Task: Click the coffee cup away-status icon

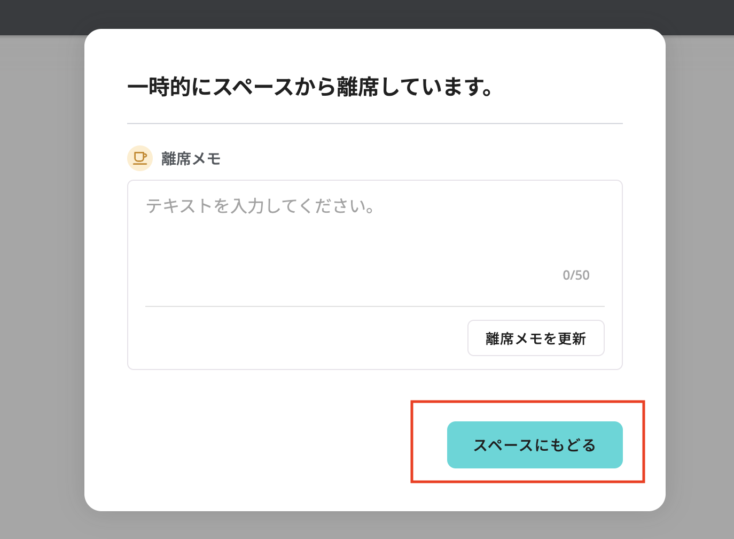Action: pyautogui.click(x=139, y=158)
